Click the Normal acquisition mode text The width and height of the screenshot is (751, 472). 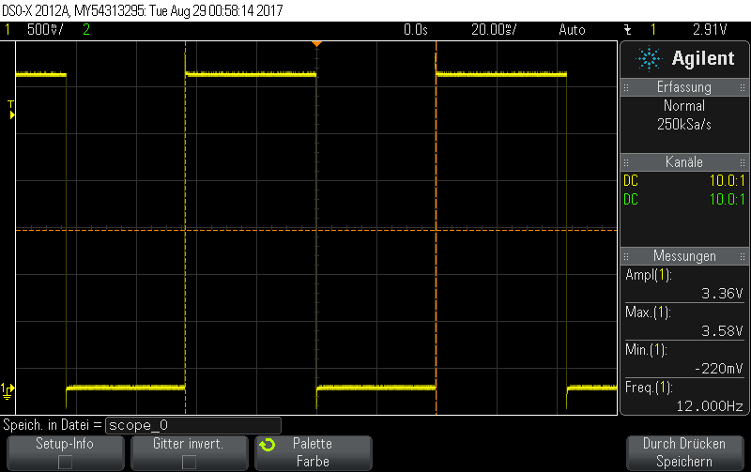coord(684,105)
